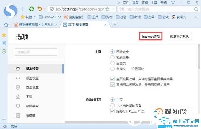The width and height of the screenshot is (201, 129).
Task: Select 主页 under 启动时打开
Action: pyautogui.click(x=112, y=100)
